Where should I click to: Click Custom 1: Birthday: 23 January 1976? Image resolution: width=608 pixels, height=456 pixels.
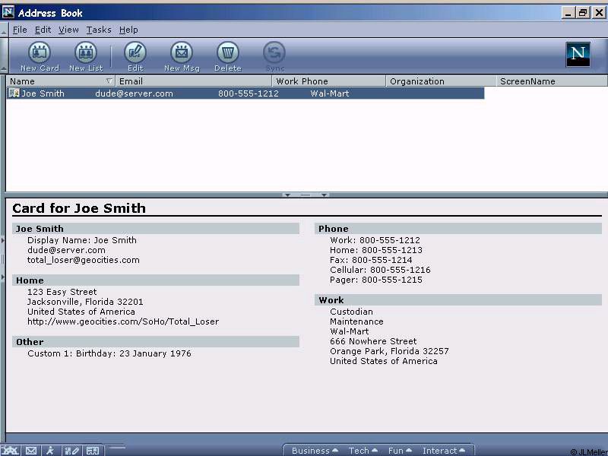coord(109,353)
